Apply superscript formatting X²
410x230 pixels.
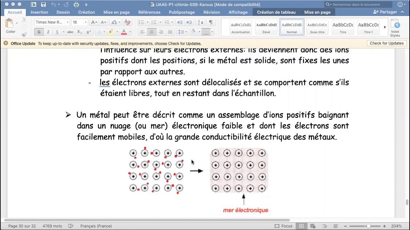point(89,32)
